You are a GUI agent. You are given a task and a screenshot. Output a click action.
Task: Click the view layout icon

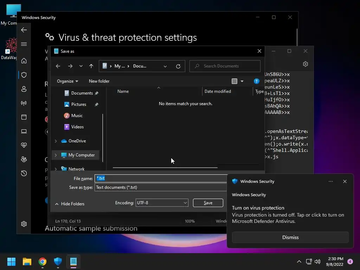234,81
